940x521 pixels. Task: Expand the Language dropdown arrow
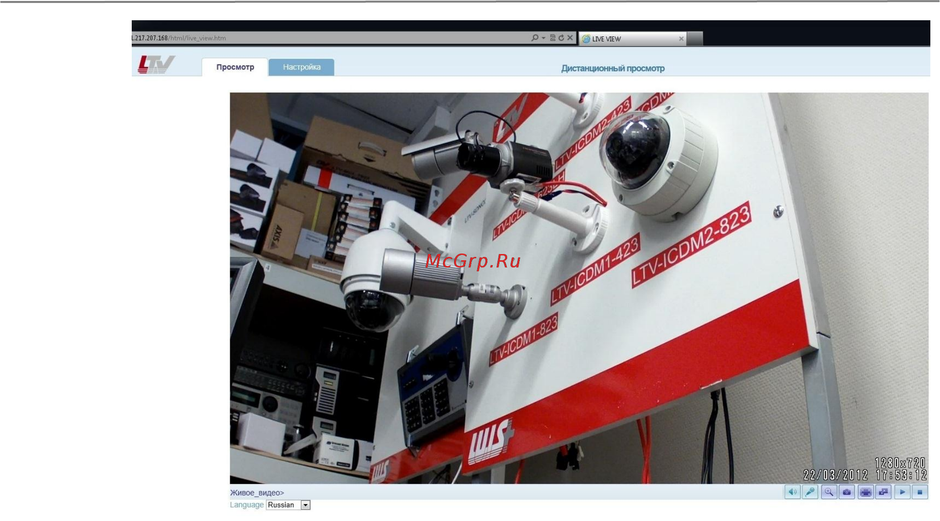pos(305,505)
